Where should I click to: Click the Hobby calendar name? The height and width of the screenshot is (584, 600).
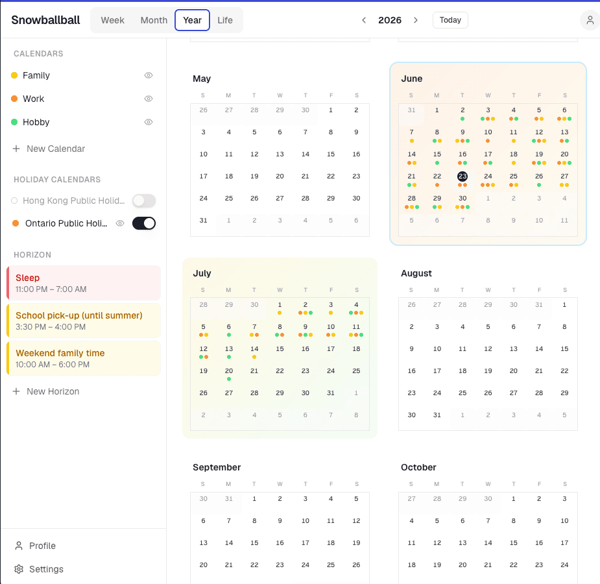click(36, 122)
